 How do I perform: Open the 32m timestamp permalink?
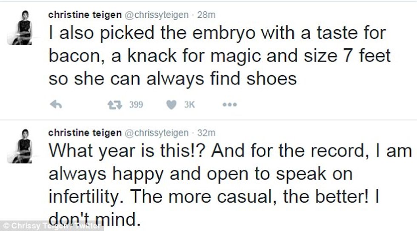pyautogui.click(x=206, y=133)
